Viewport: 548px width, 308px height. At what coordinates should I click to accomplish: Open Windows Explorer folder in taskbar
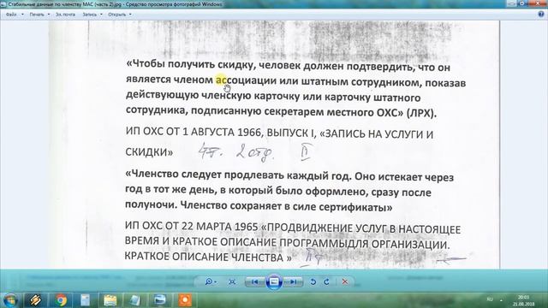coord(110,300)
